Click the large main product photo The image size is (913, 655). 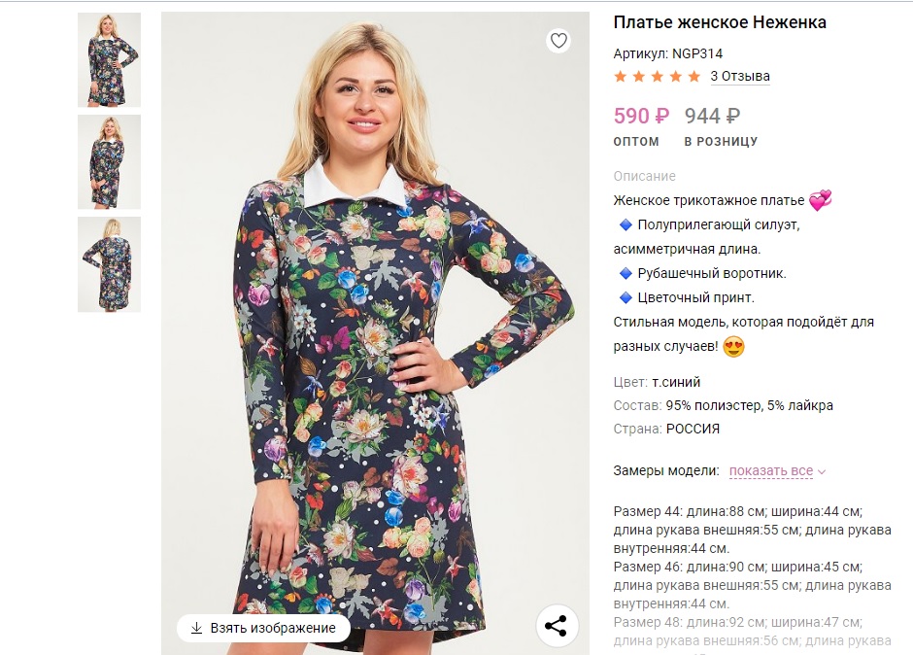pos(375,330)
